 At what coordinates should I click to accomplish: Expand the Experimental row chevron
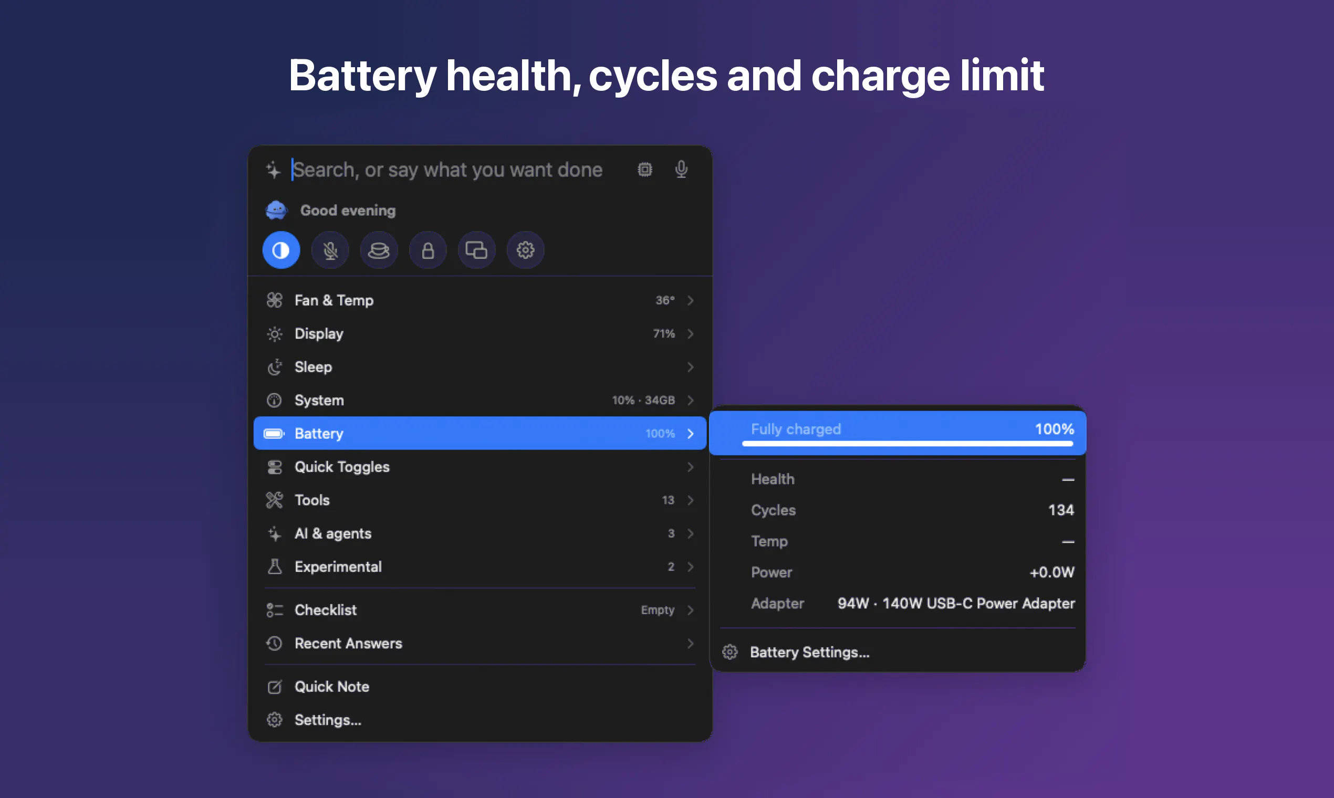tap(691, 567)
